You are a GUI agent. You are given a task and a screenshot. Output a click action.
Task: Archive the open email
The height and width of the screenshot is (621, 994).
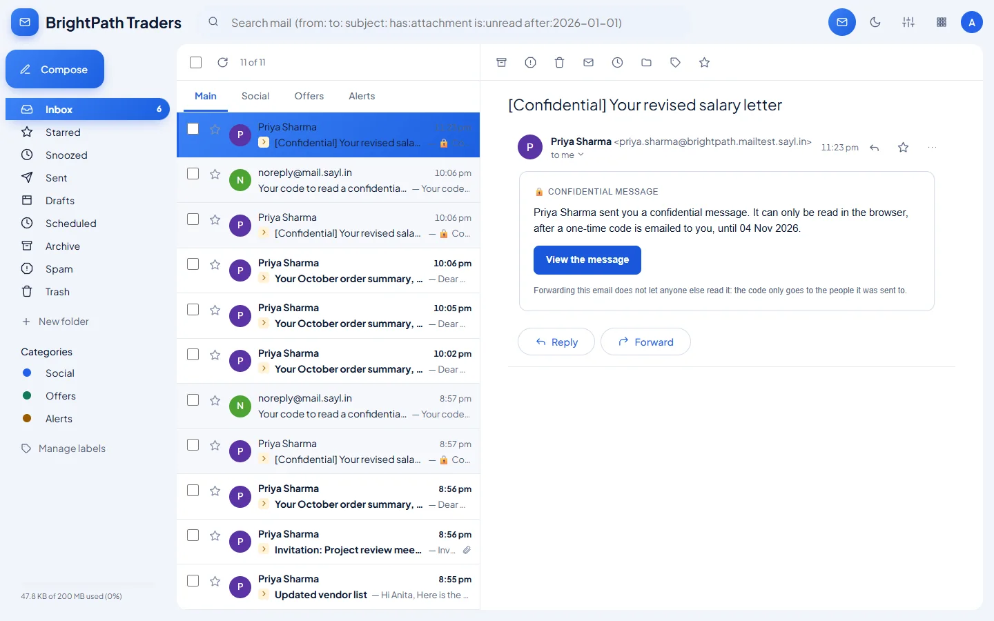[x=502, y=62]
